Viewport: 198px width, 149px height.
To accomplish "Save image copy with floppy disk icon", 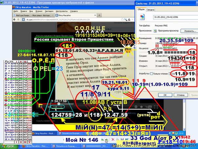I will pyautogui.click(x=122, y=139).
